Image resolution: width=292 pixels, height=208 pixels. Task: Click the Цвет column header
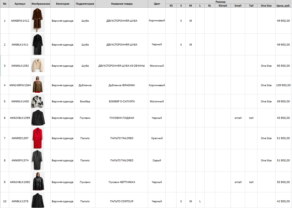[157, 4]
